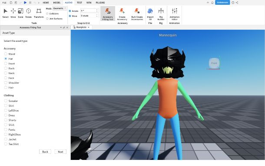The width and height of the screenshot is (265, 166).
Task: Toggle the Collisions checkbox
Action: (47, 14)
